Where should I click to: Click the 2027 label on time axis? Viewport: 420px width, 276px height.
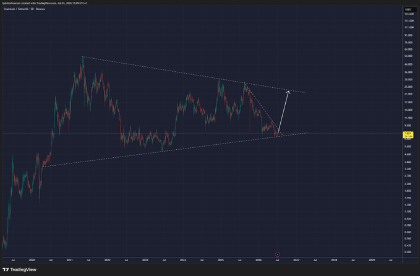296,260
